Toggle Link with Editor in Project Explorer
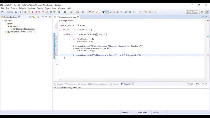 point(33,17)
